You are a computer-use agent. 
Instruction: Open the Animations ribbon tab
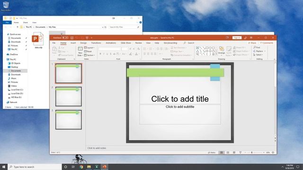pyautogui.click(x=111, y=43)
